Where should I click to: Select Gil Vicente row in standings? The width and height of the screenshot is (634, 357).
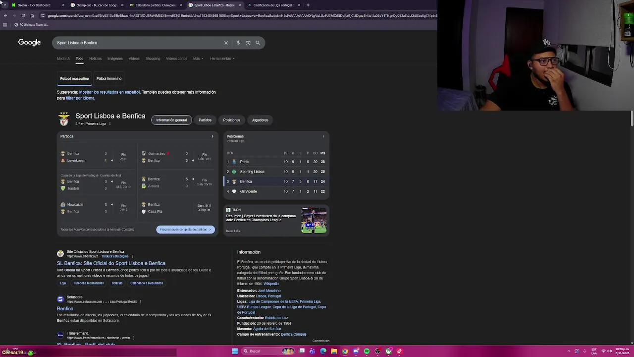[x=276, y=191]
